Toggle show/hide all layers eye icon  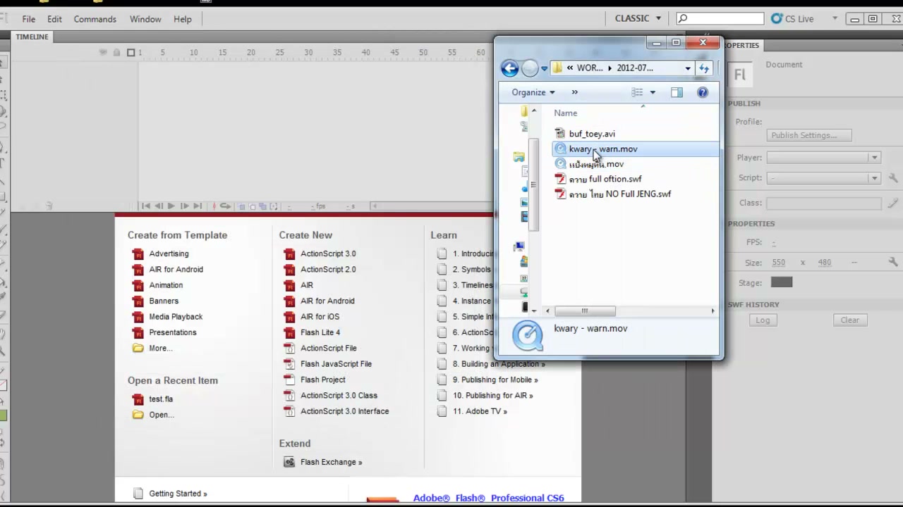point(103,52)
